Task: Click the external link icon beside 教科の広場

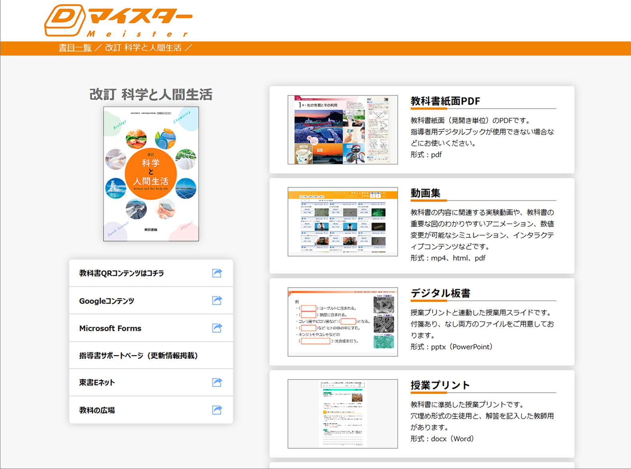Action: (x=217, y=410)
